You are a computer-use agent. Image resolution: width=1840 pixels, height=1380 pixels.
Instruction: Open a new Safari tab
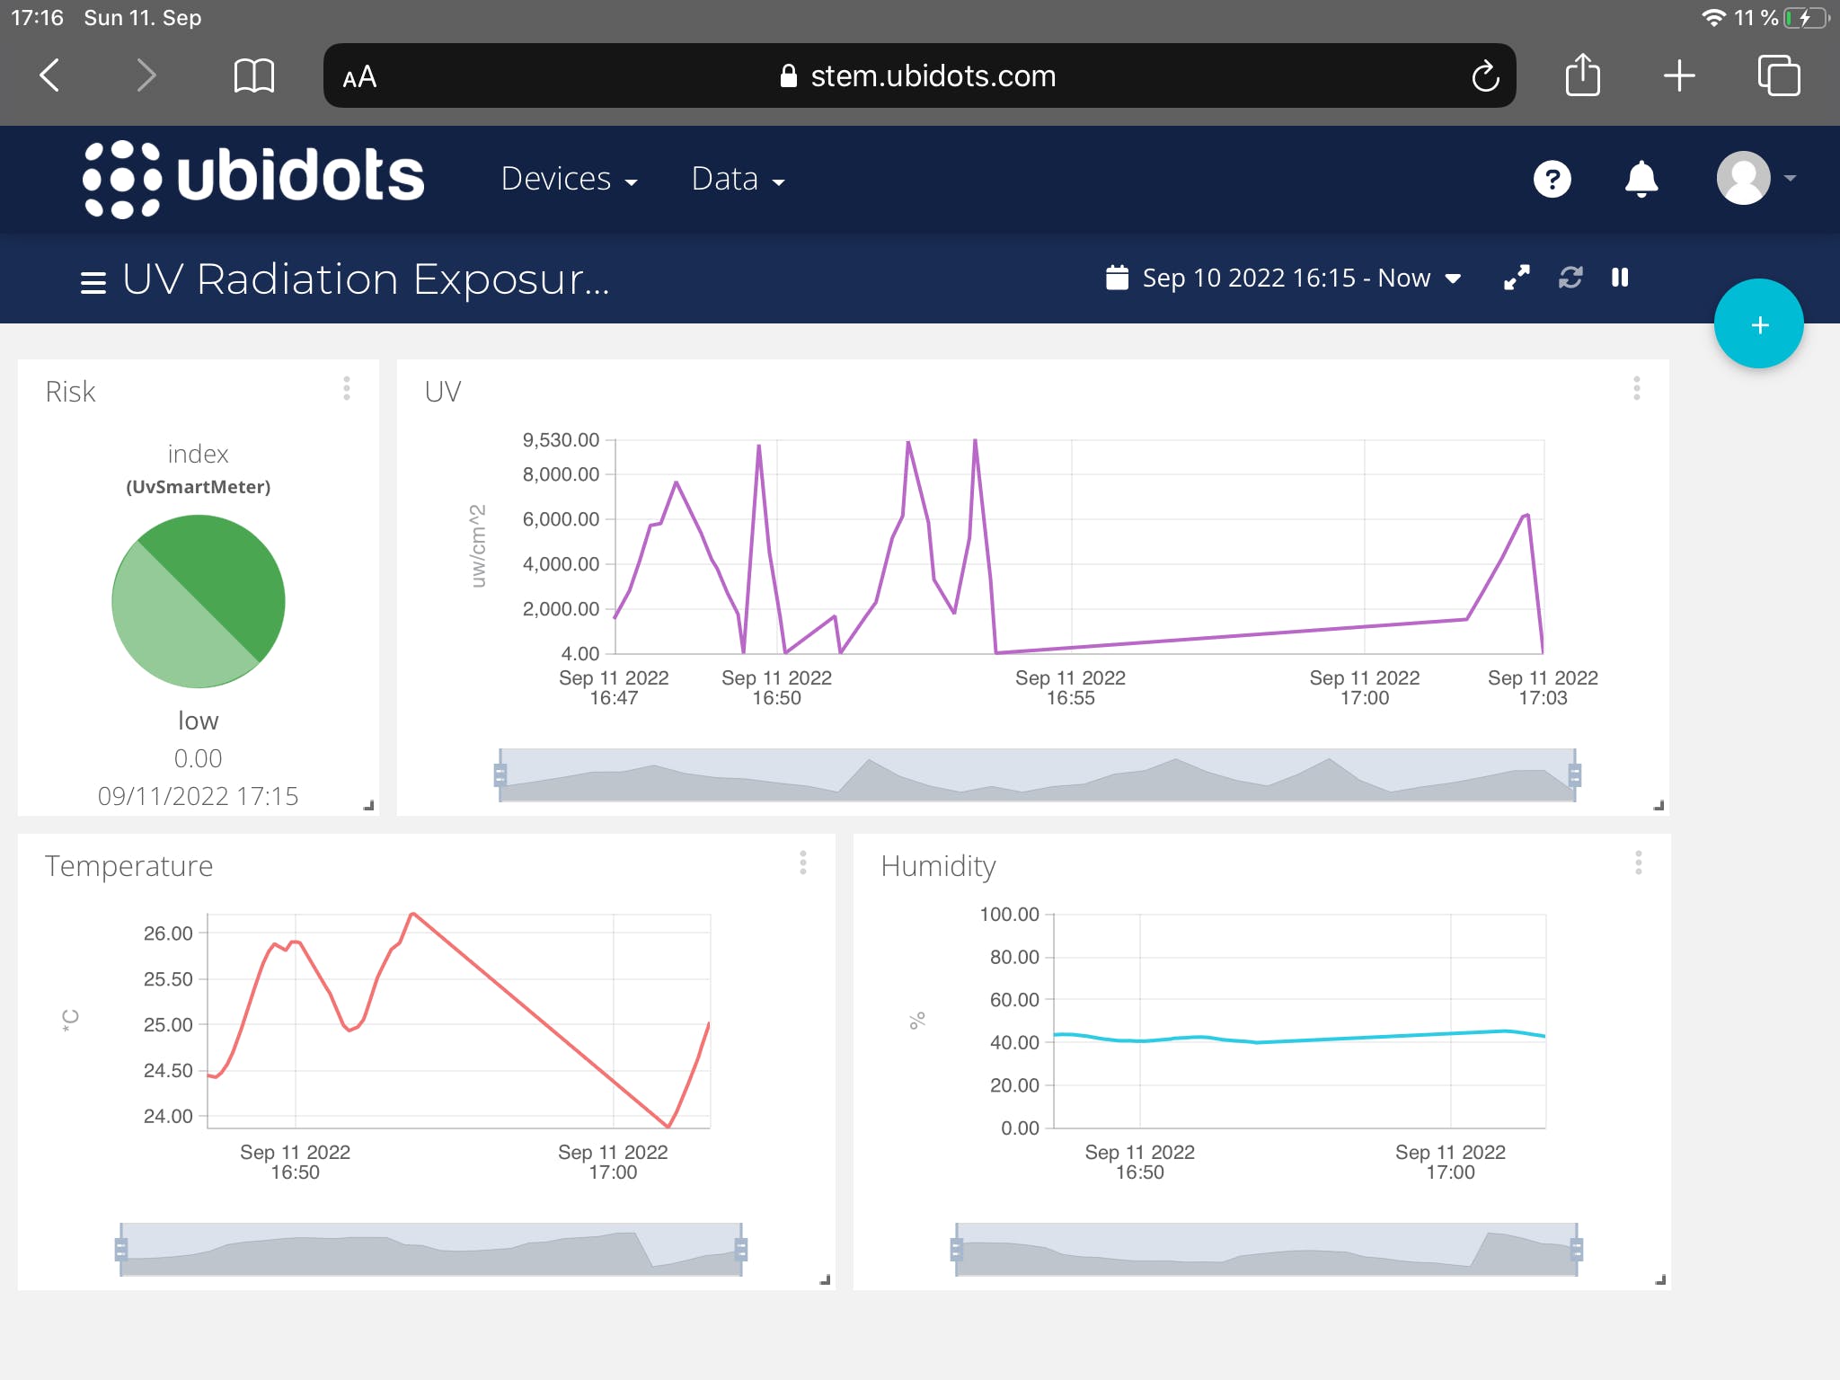click(1679, 75)
